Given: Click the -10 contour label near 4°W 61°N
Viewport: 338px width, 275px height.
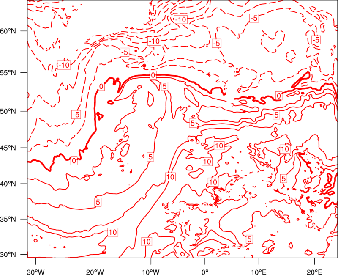Looking at the screenshot, I should [181, 19].
